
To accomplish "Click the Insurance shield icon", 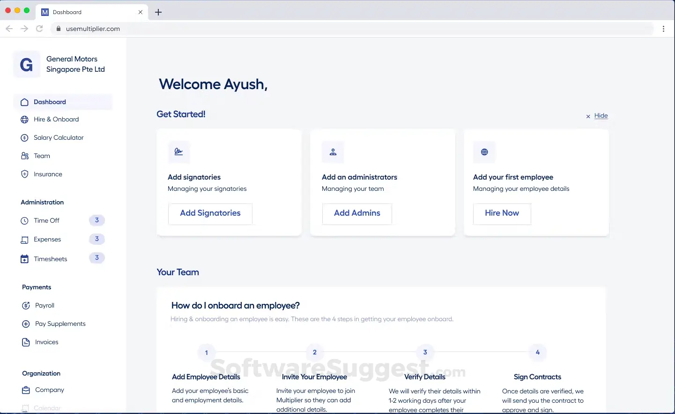I will point(24,174).
